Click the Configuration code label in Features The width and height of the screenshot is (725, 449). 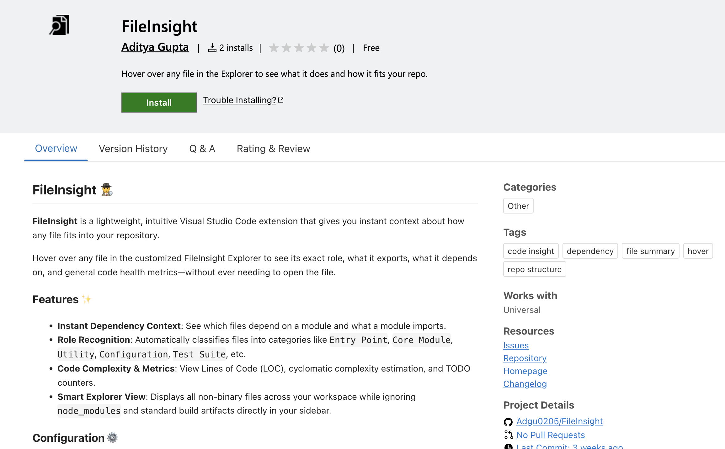[x=134, y=354]
